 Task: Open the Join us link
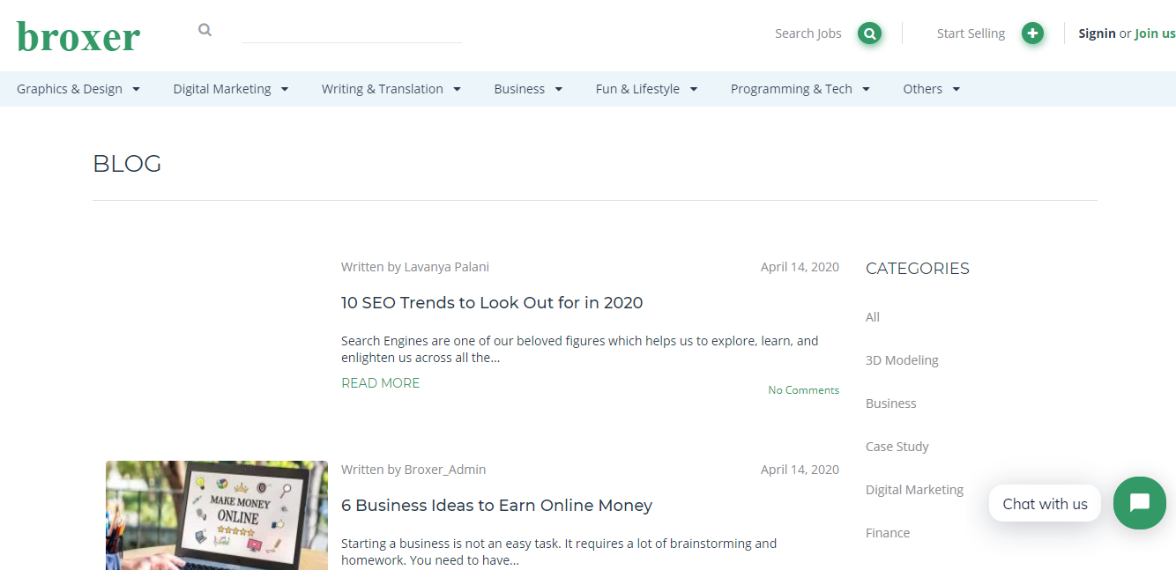coord(1155,33)
